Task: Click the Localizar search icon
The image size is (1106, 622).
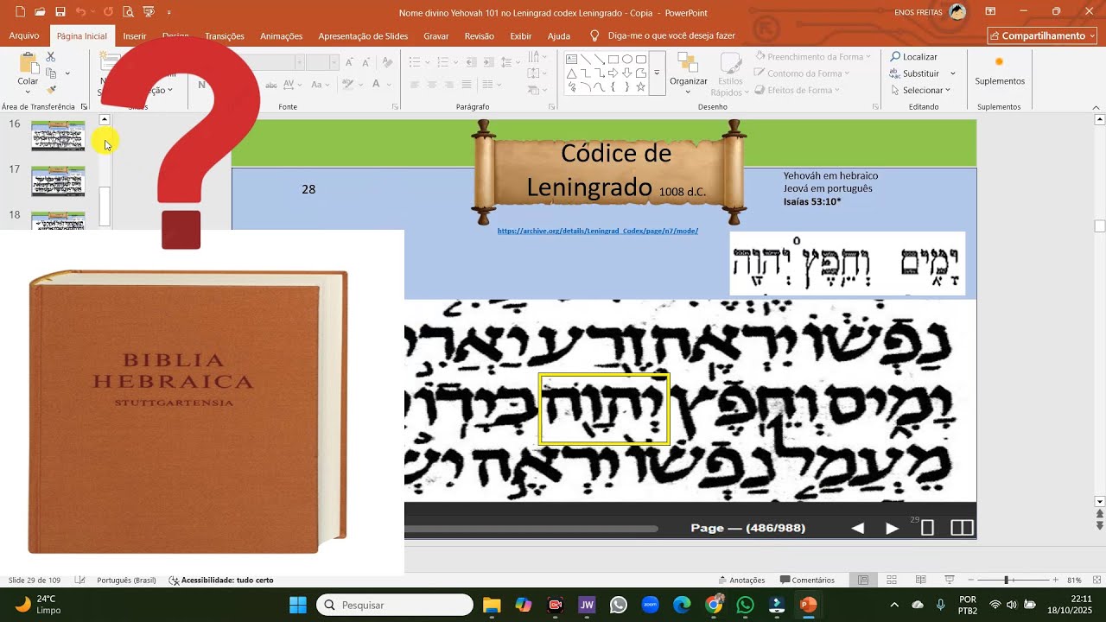Action: pos(896,57)
